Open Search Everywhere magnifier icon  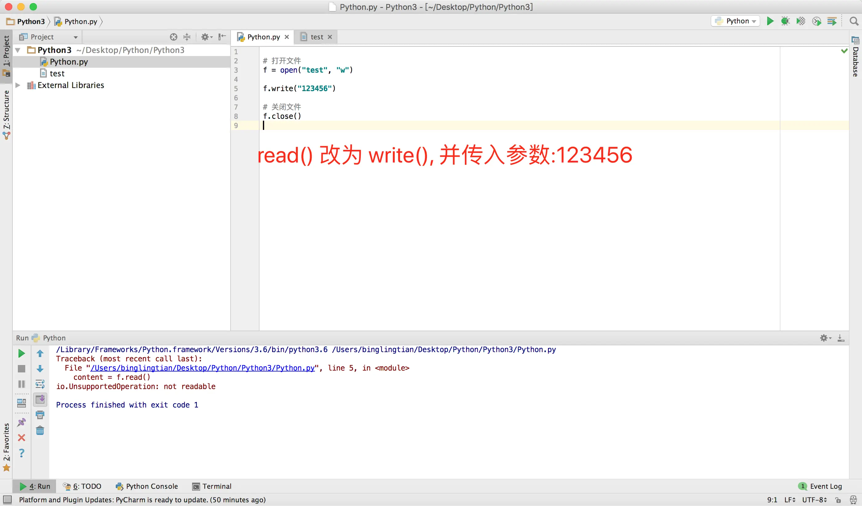click(x=854, y=21)
